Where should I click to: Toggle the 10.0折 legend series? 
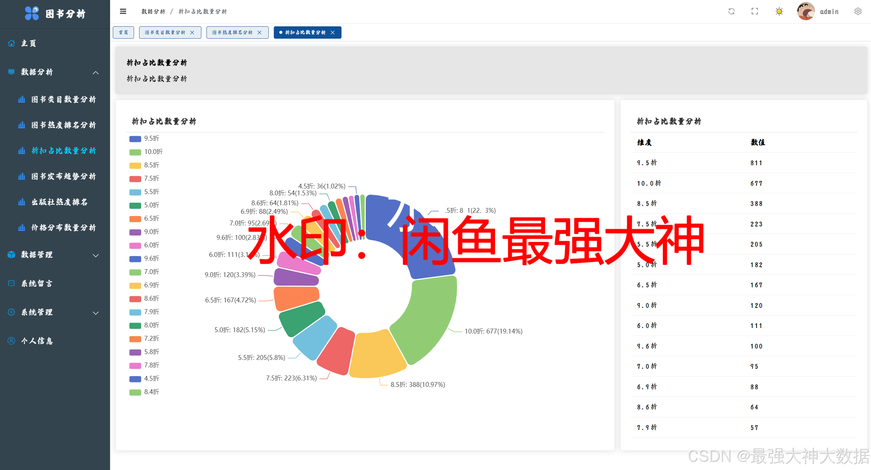point(153,152)
